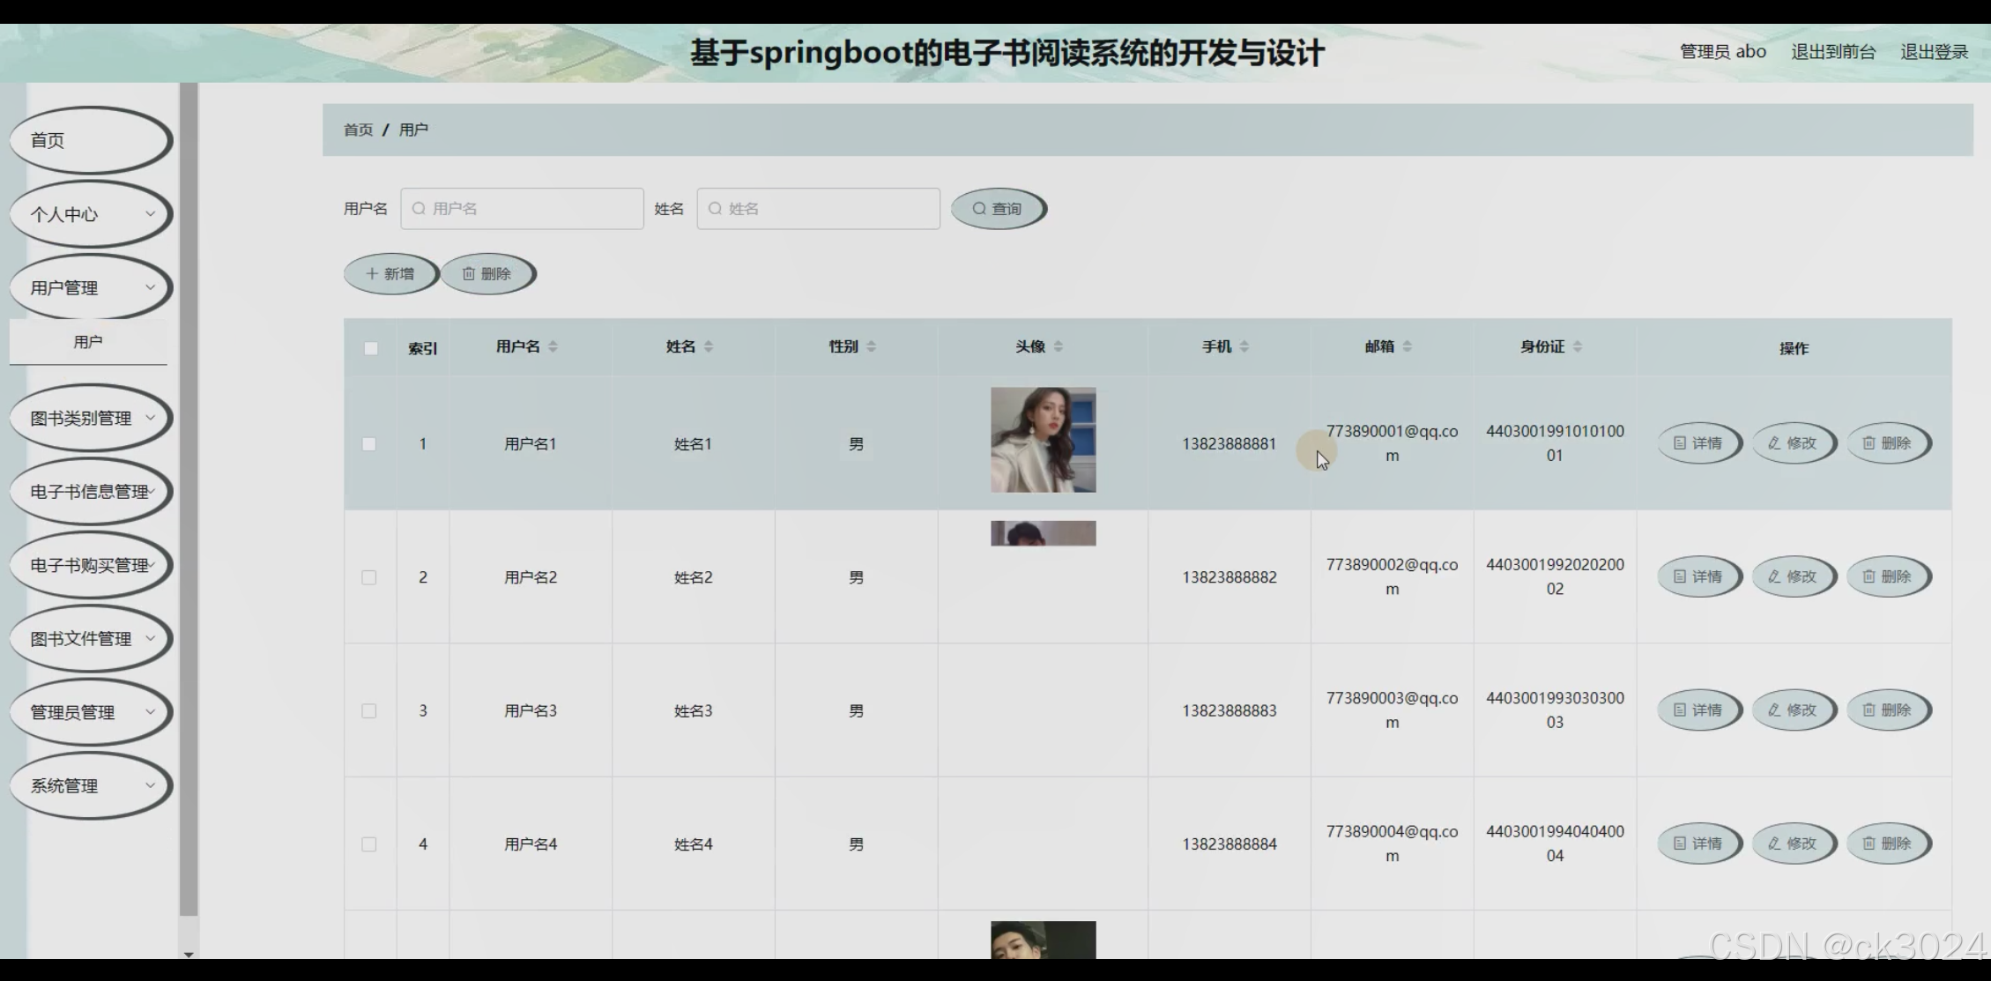Click the trash 删除 batch delete button
This screenshot has width=1991, height=981.
tap(487, 274)
